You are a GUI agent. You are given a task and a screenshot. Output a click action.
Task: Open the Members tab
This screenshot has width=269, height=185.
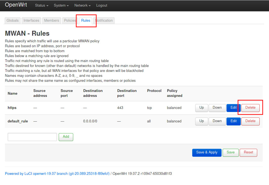point(52,20)
